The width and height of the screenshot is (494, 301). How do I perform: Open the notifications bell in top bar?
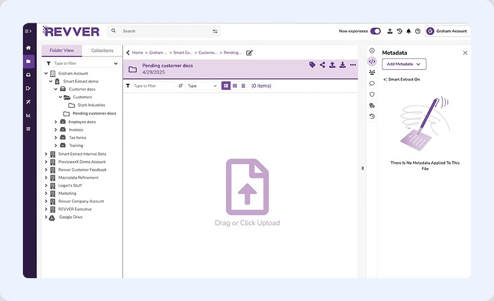click(408, 31)
